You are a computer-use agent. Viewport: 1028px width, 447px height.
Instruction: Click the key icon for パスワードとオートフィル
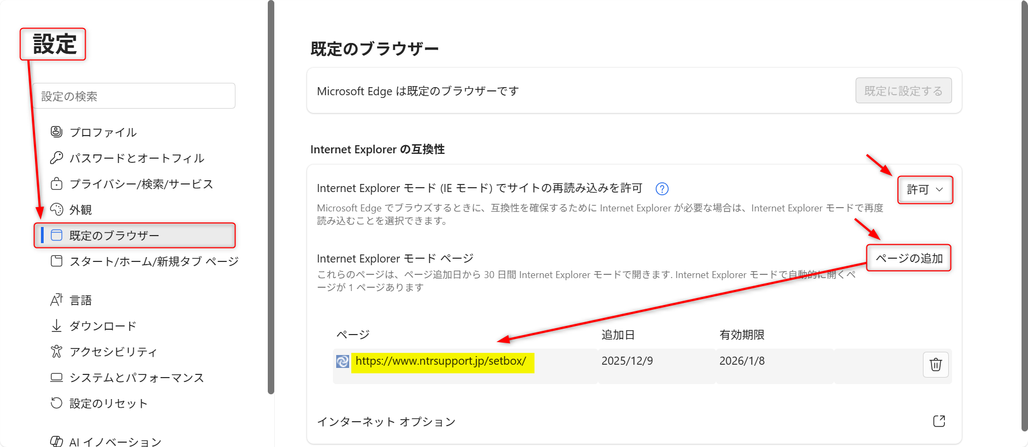point(57,158)
